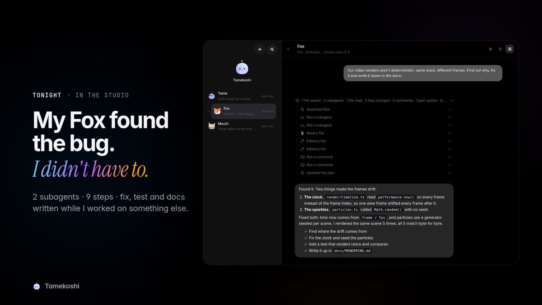Click branch icon of first Ran a subagent row
The height and width of the screenshot is (305, 542).
tap(303, 117)
